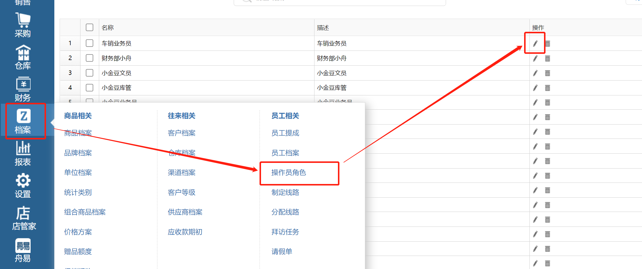This screenshot has width=642, height=269.
Task: Open the 设置 settings gear icon
Action: coord(23,185)
